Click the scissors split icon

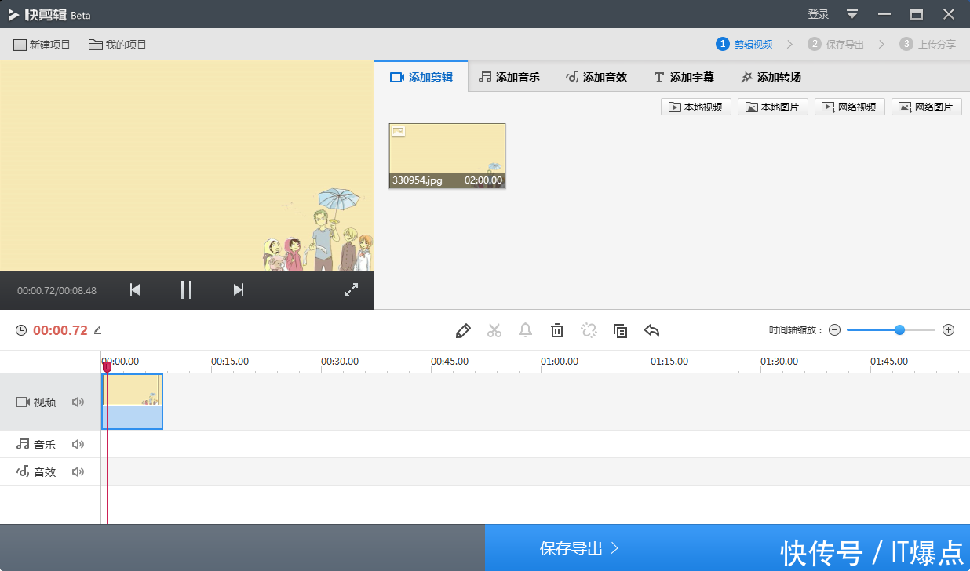(494, 331)
